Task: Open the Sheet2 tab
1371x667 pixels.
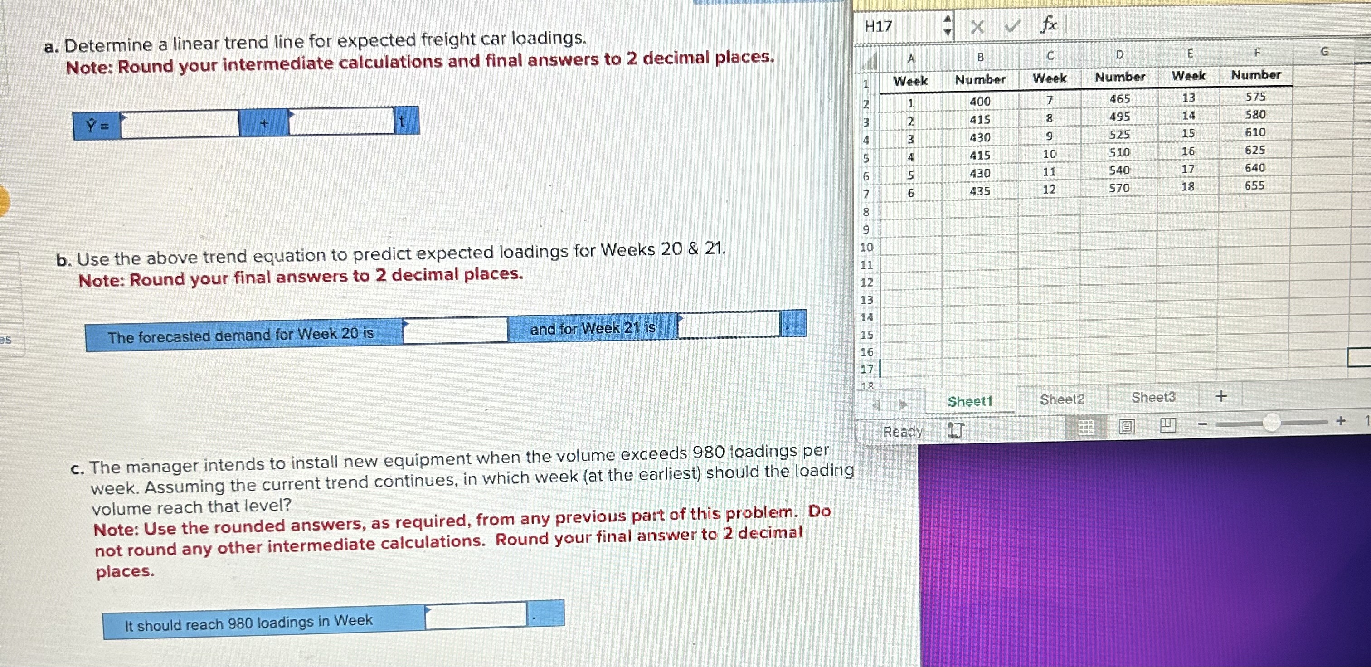Action: 1062,399
